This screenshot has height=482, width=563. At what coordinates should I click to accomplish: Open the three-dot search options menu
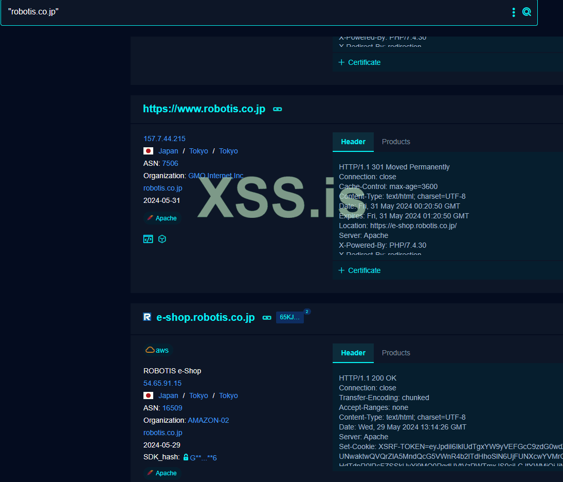(514, 12)
